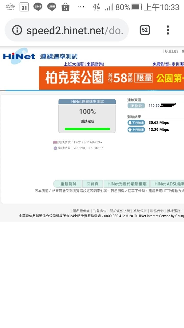Screen dimensions: 184x328
Task: Click the IP 位址 label badge
Action: [136, 106]
